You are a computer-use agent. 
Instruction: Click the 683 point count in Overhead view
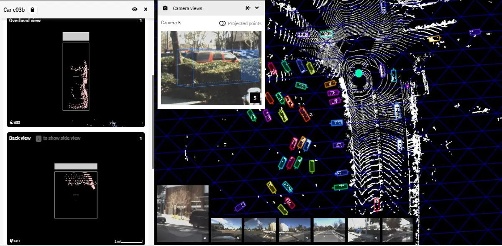tap(15, 123)
